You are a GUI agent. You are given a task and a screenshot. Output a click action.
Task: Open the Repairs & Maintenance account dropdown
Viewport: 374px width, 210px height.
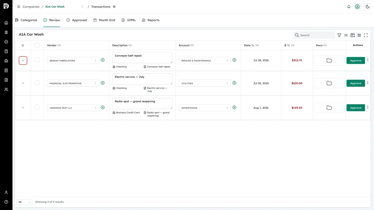coord(205,61)
